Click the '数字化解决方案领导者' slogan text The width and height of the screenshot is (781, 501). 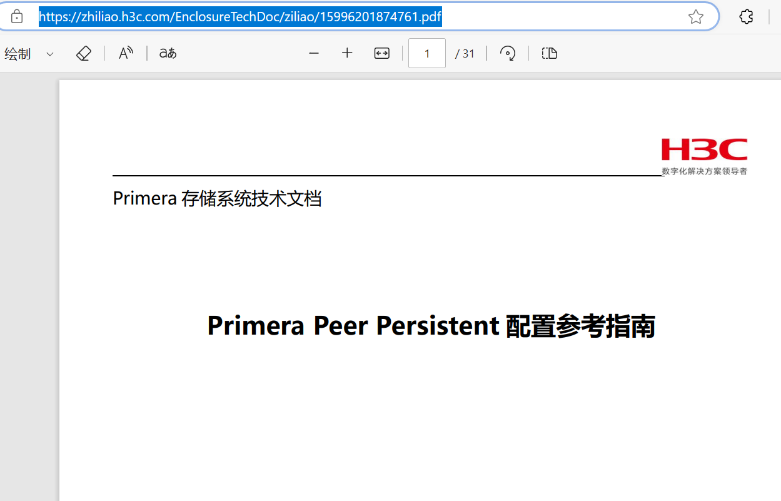(x=704, y=171)
